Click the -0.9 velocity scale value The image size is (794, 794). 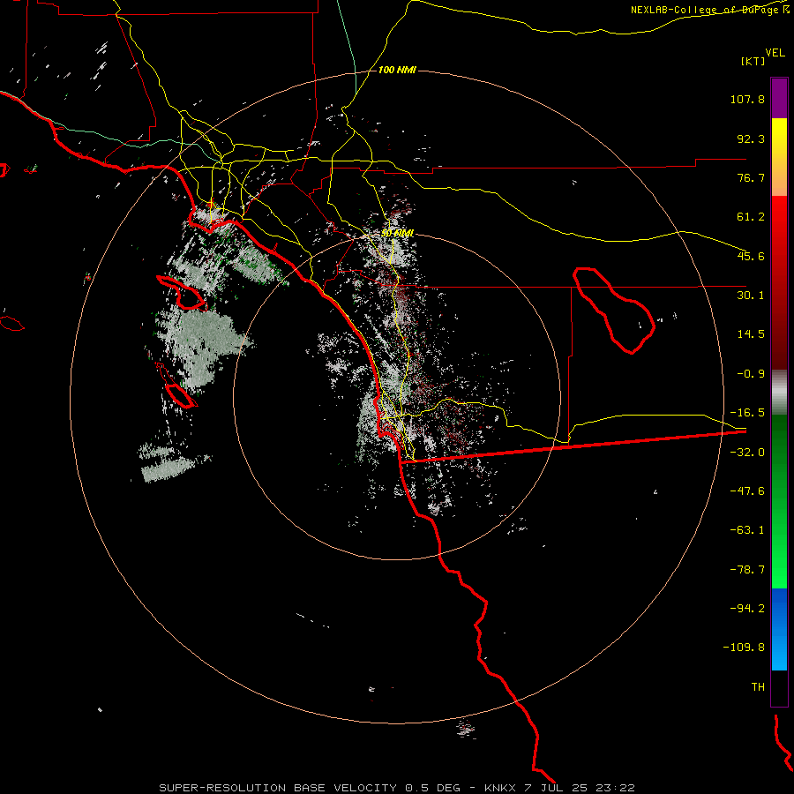[x=751, y=374]
